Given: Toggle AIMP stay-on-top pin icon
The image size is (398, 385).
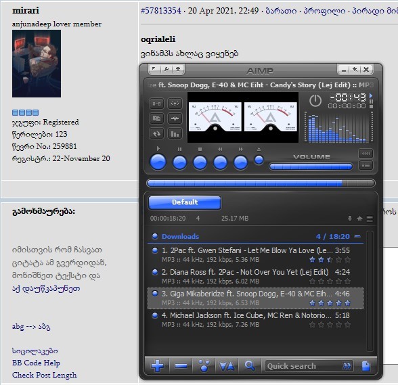Looking at the screenshot, I should [x=355, y=70].
